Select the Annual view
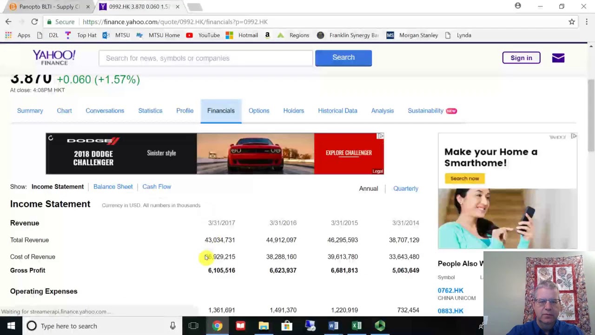 (x=369, y=188)
